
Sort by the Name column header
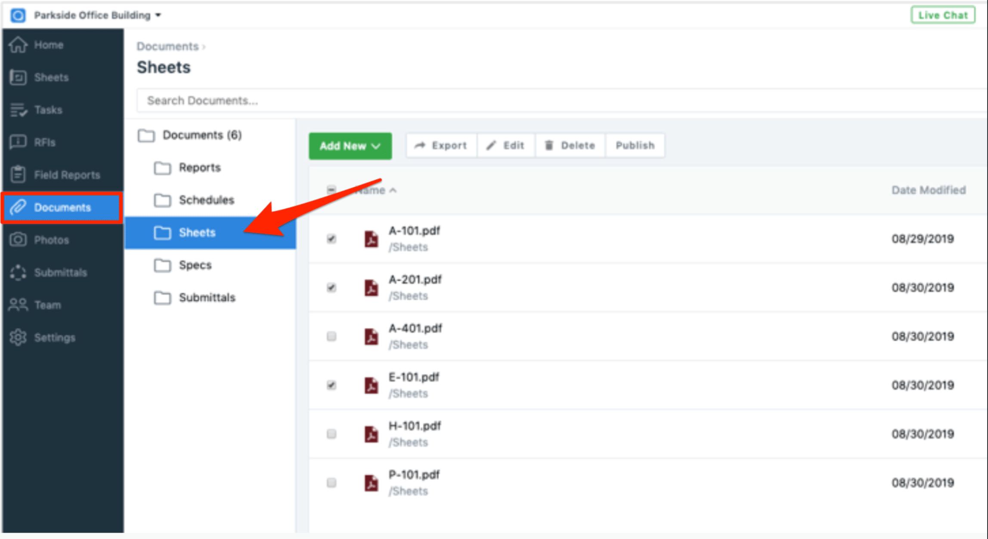coord(375,191)
